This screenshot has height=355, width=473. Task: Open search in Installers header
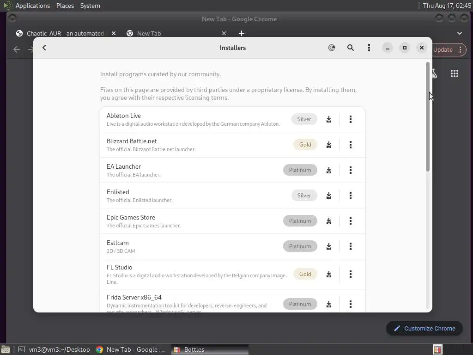[350, 48]
